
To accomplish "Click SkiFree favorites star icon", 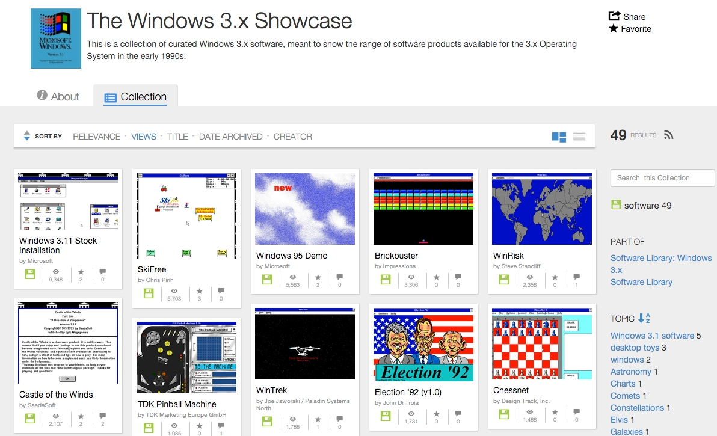I will coord(199,290).
